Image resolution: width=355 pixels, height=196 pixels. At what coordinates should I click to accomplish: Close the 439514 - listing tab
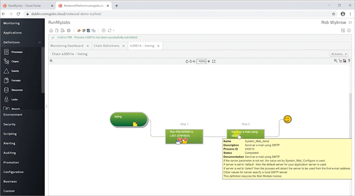click(160, 46)
